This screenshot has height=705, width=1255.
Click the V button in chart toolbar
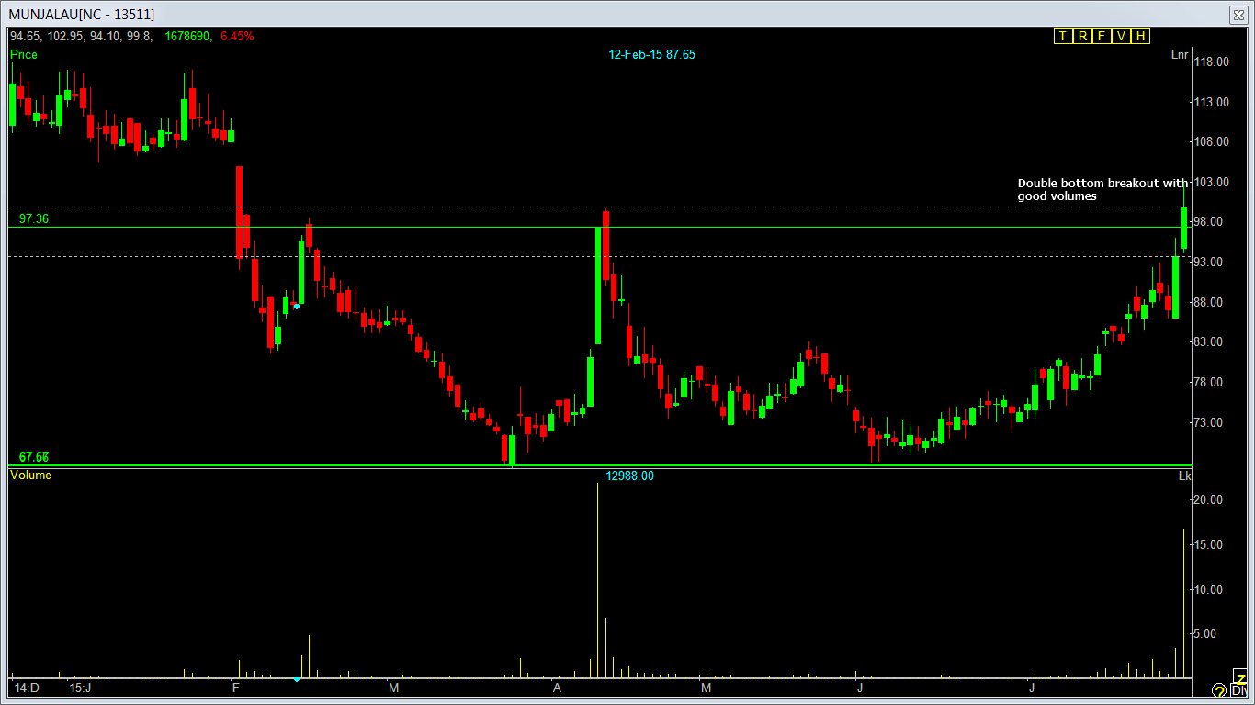[x=1121, y=36]
